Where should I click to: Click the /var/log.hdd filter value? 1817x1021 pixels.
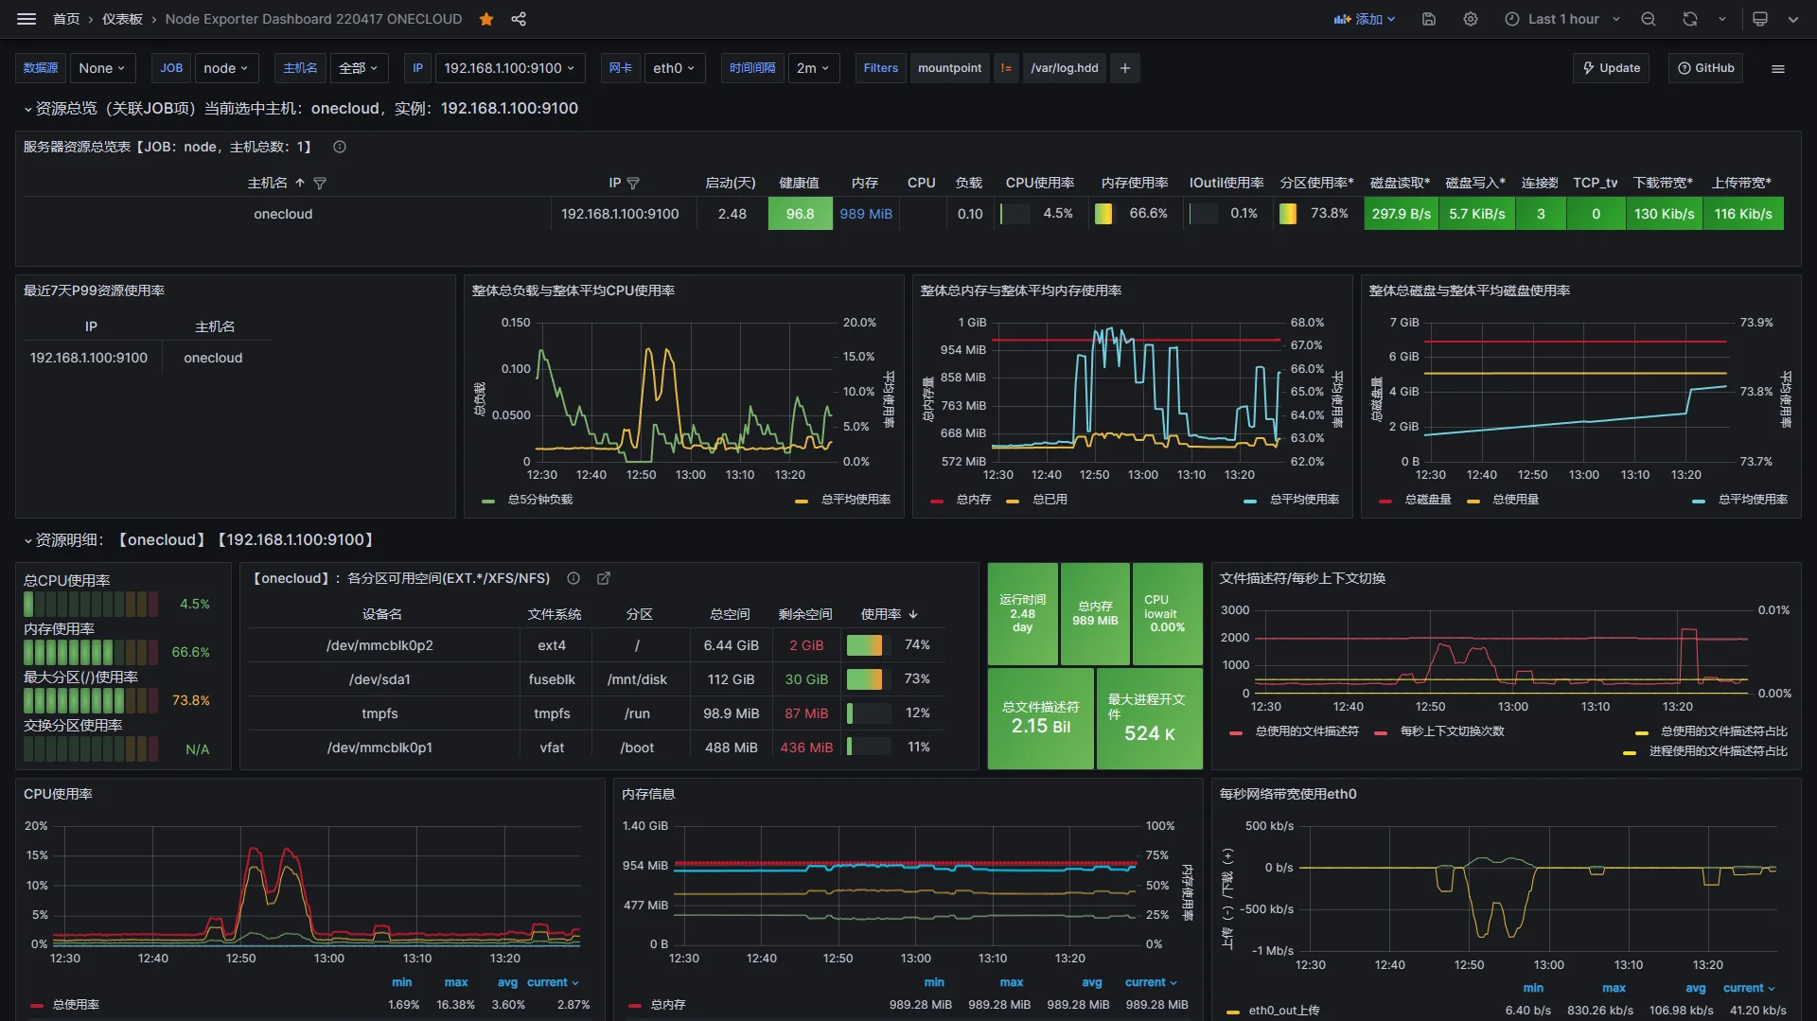point(1065,68)
